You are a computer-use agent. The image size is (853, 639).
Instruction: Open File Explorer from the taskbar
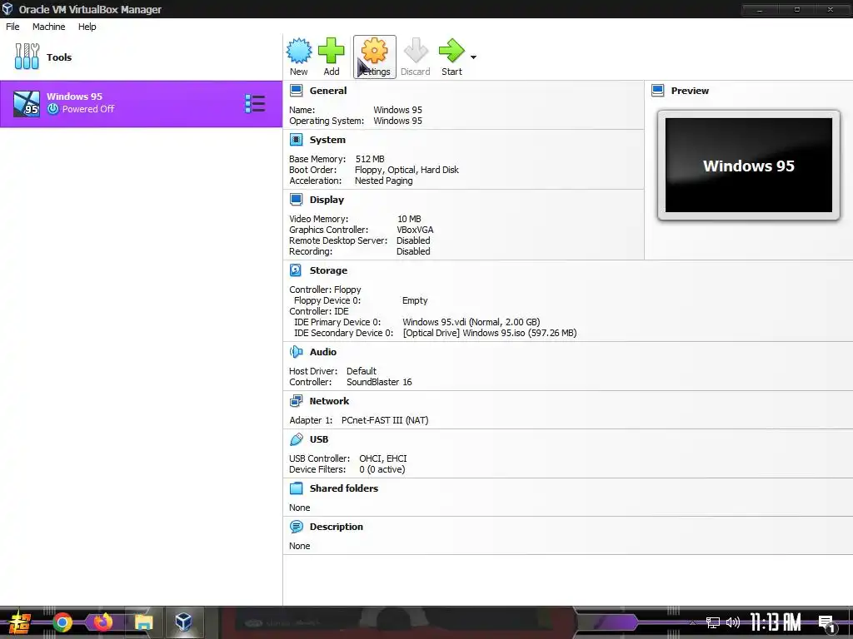point(143,622)
